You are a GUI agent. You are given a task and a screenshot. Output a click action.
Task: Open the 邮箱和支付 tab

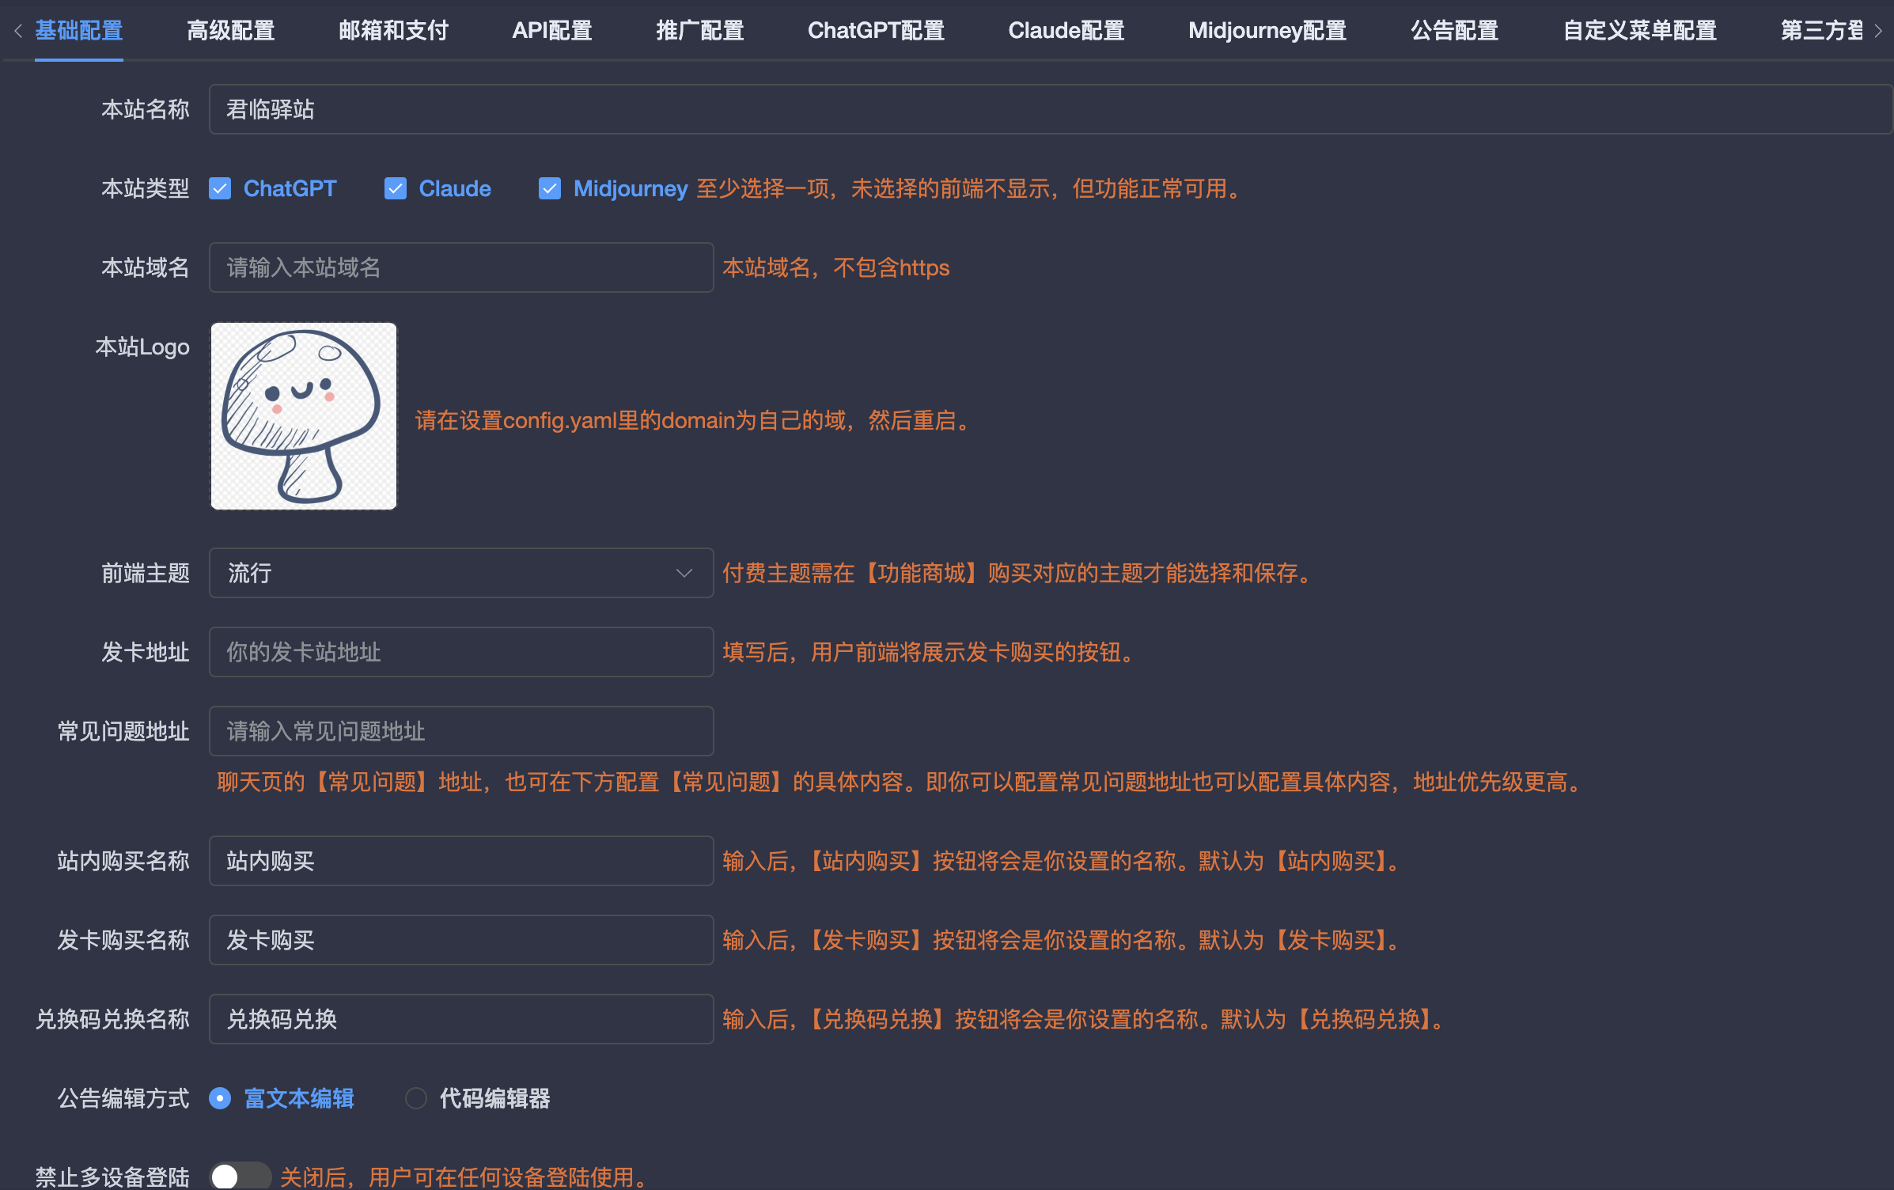coord(393,31)
